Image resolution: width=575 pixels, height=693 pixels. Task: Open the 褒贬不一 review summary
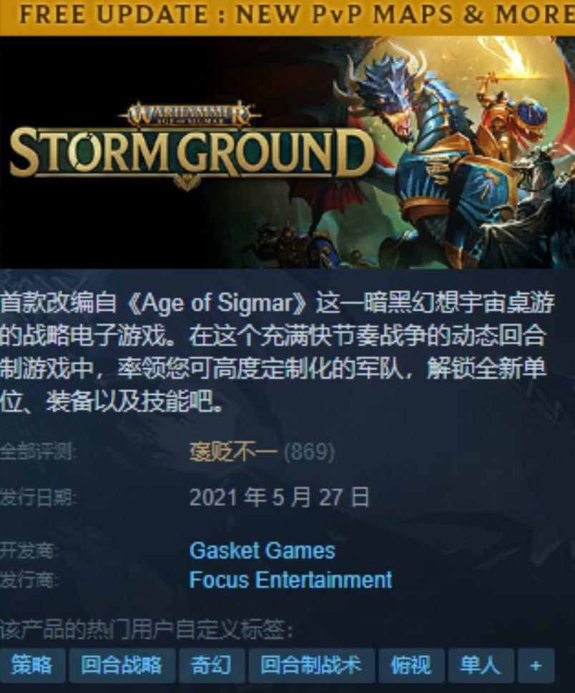click(x=233, y=452)
